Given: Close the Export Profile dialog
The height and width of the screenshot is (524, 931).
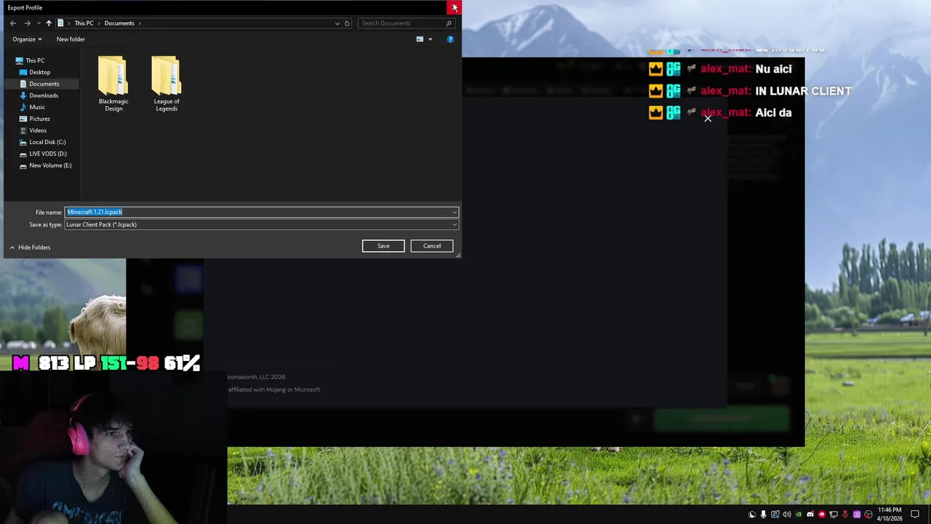Looking at the screenshot, I should (455, 7).
